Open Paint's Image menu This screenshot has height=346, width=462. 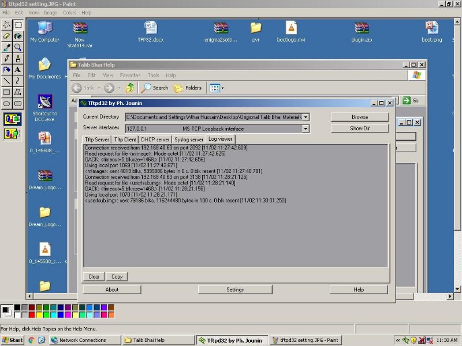[50, 13]
